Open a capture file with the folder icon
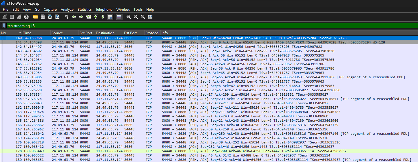This screenshot has height=162, width=418. [36, 17]
